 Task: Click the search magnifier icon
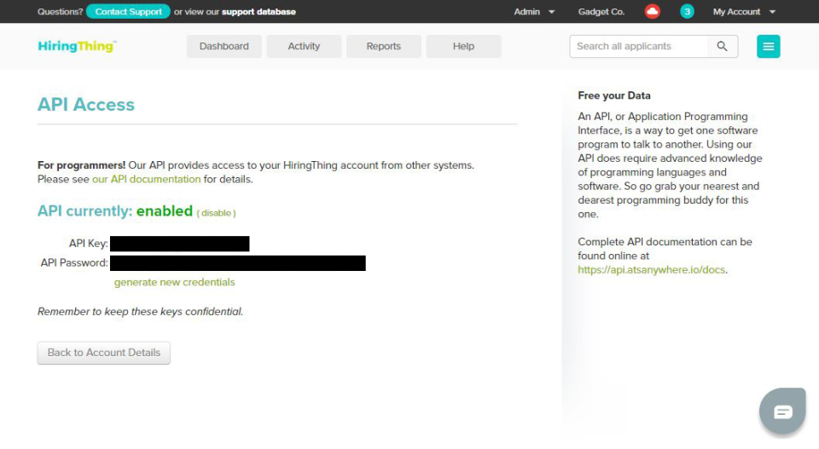723,47
